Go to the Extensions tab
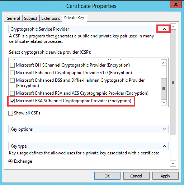 click(x=51, y=18)
